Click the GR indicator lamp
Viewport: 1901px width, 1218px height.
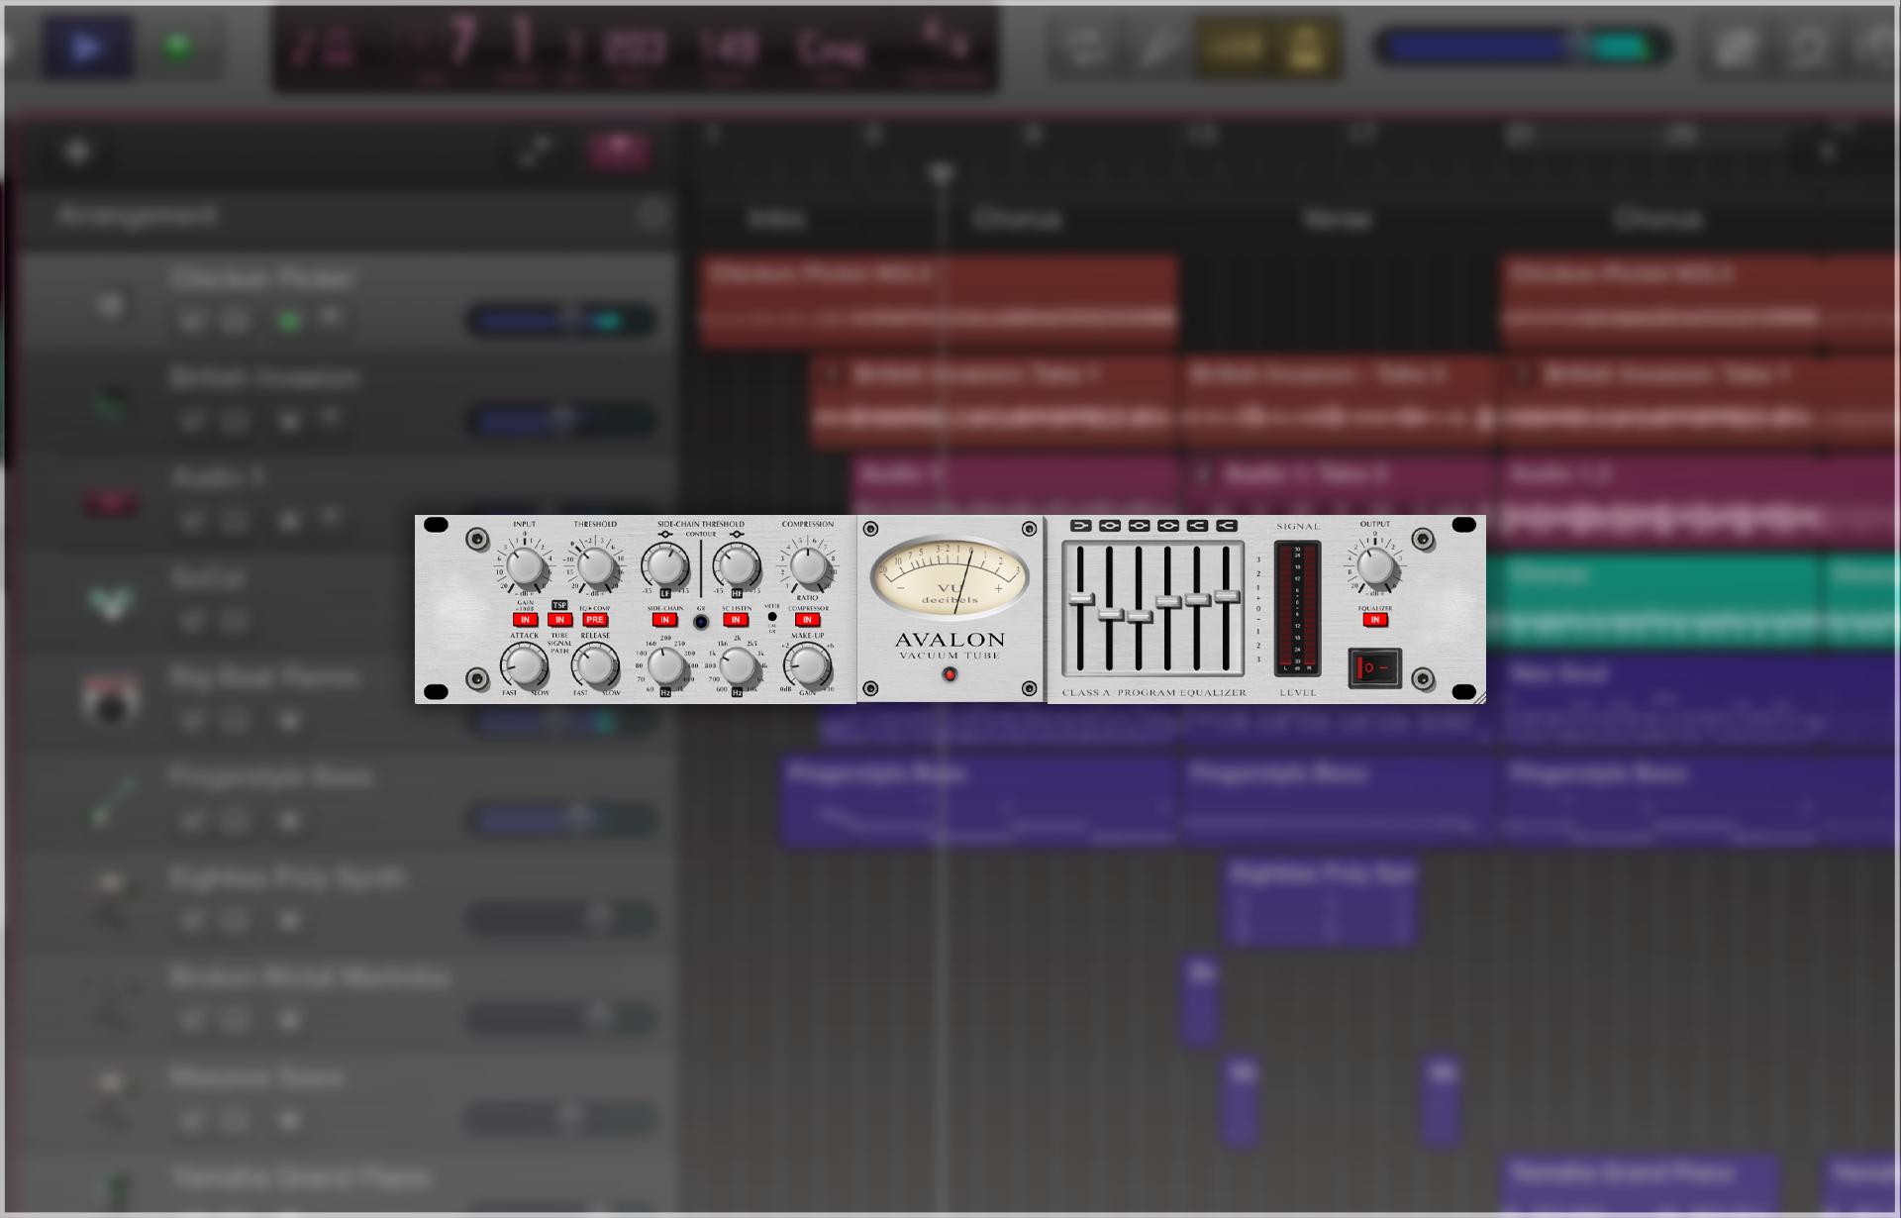coord(701,622)
